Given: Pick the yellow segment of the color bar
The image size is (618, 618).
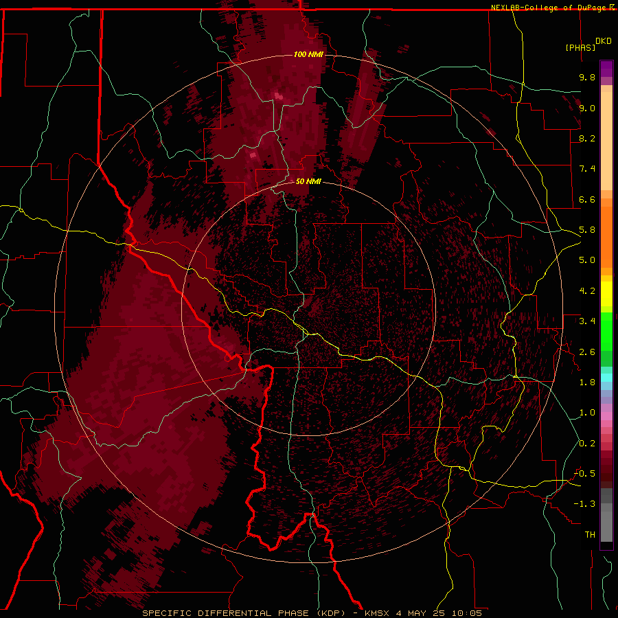Looking at the screenshot, I should pos(606,294).
